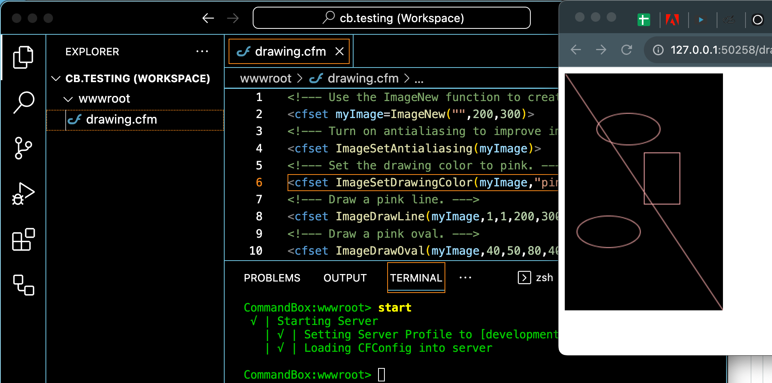
Task: Click line number 10 in the editor gutter
Action: click(x=256, y=251)
